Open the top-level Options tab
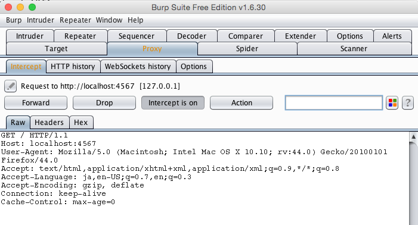This screenshot has height=225, width=418. 350,36
